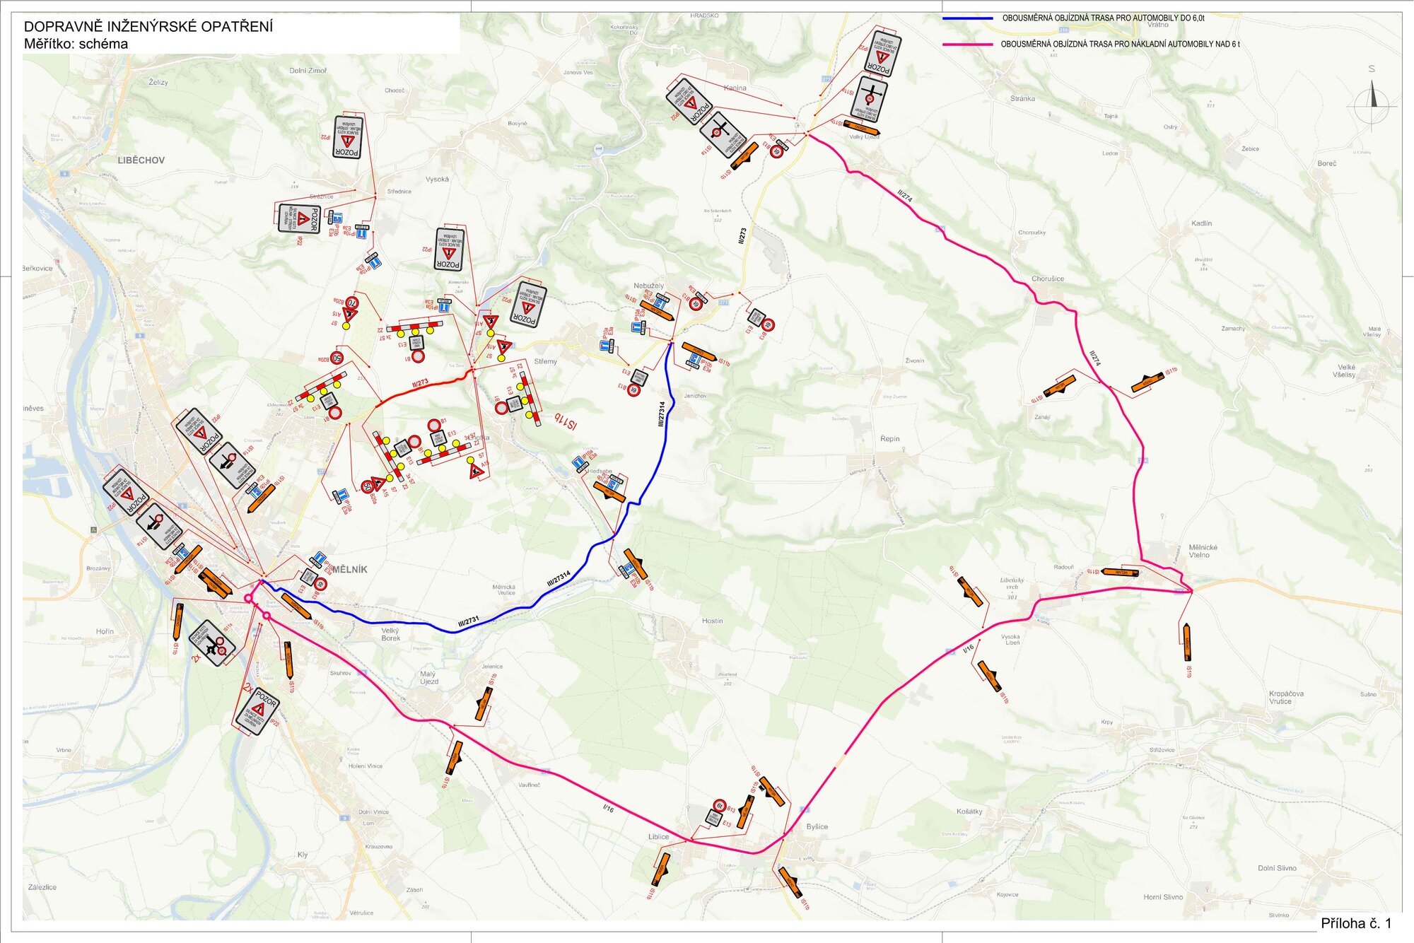Click the Mělnické Vtelno label
Viewport: 1414px width, 943px height.
(x=1203, y=551)
